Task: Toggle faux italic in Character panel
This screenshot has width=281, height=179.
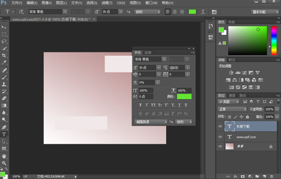Action: pos(147,105)
